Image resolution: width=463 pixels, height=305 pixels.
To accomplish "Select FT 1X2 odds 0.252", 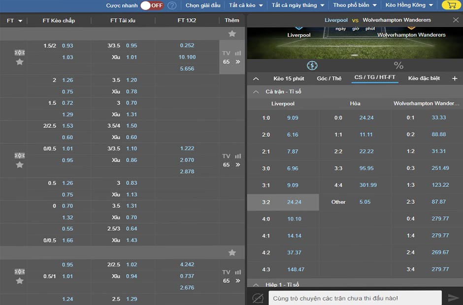I will pos(187,46).
